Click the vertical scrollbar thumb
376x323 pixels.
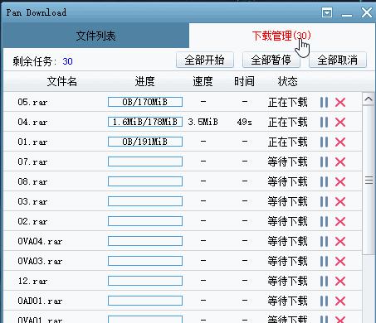pyautogui.click(x=369, y=180)
